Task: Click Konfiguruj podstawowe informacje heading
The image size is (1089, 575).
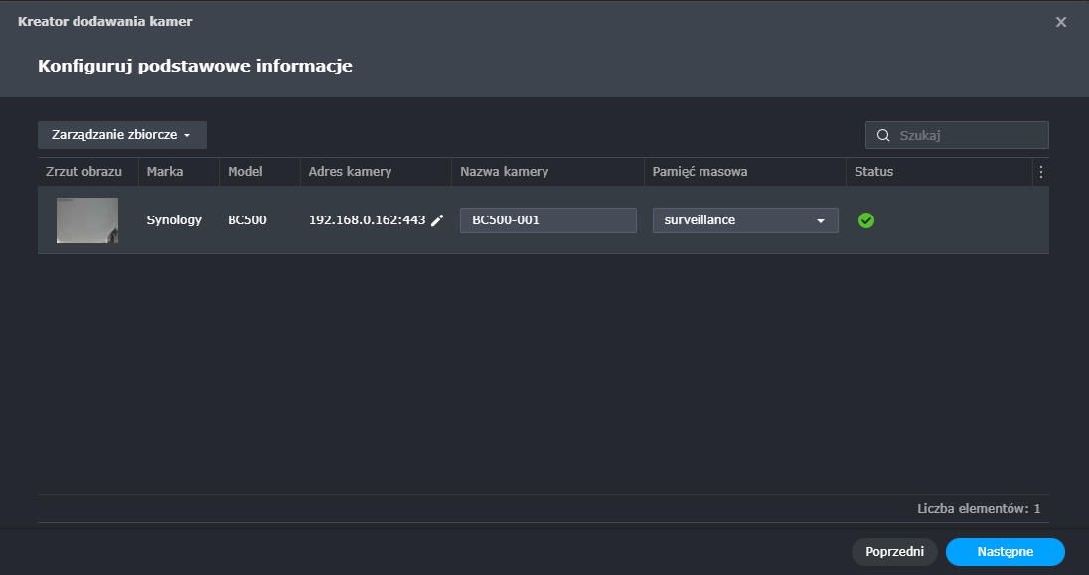Action: 195,66
